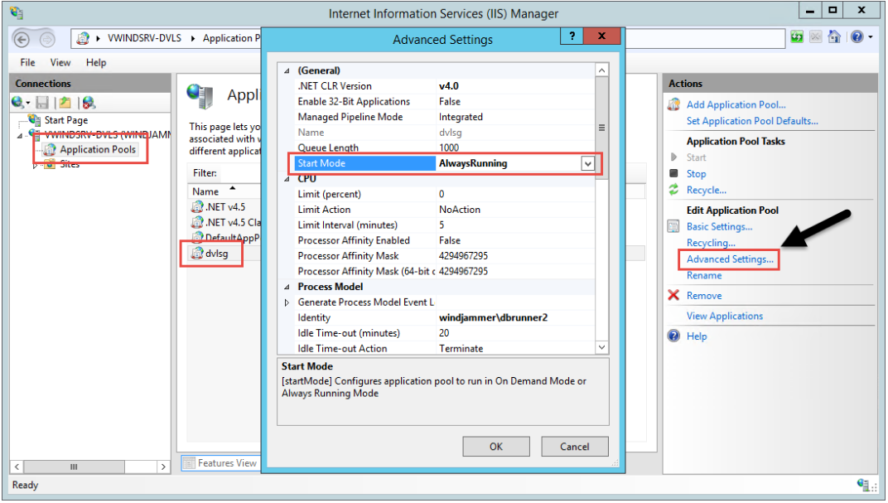Open the Start Mode dropdown arrow
The width and height of the screenshot is (888, 503).
click(x=587, y=164)
